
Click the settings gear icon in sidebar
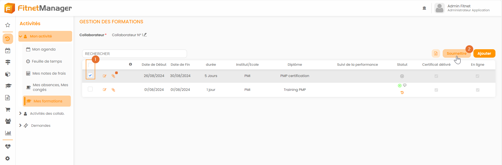(8, 158)
